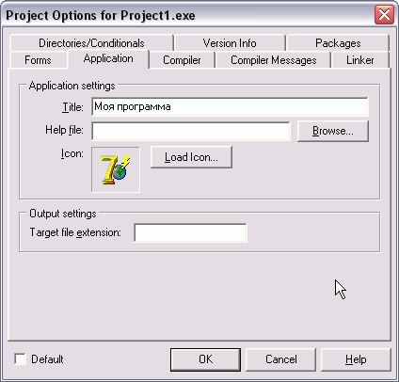
Task: Enable the Default checkbox
Action: tap(21, 358)
